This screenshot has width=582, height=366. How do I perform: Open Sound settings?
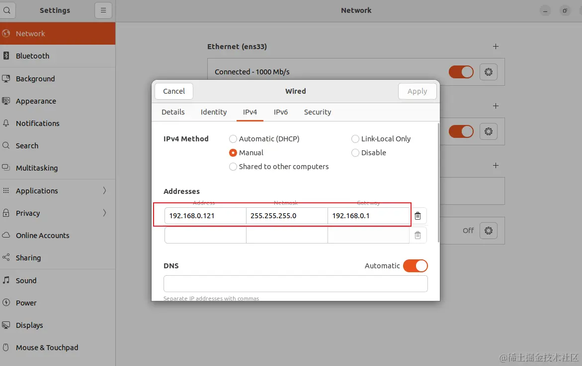(58, 280)
